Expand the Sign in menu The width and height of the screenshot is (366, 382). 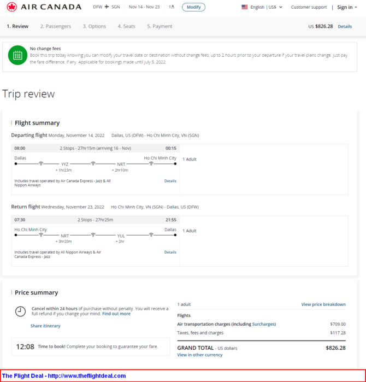pyautogui.click(x=347, y=7)
